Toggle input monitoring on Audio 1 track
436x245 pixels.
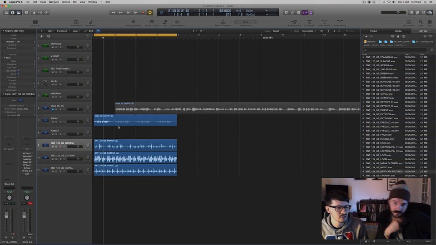click(64, 122)
